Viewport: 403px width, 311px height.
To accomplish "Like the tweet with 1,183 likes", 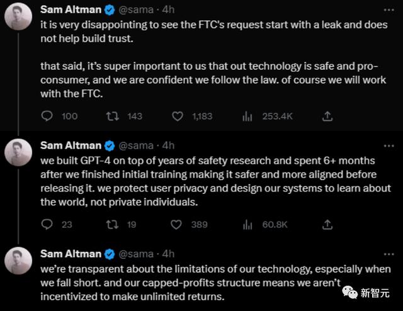I will (x=178, y=116).
